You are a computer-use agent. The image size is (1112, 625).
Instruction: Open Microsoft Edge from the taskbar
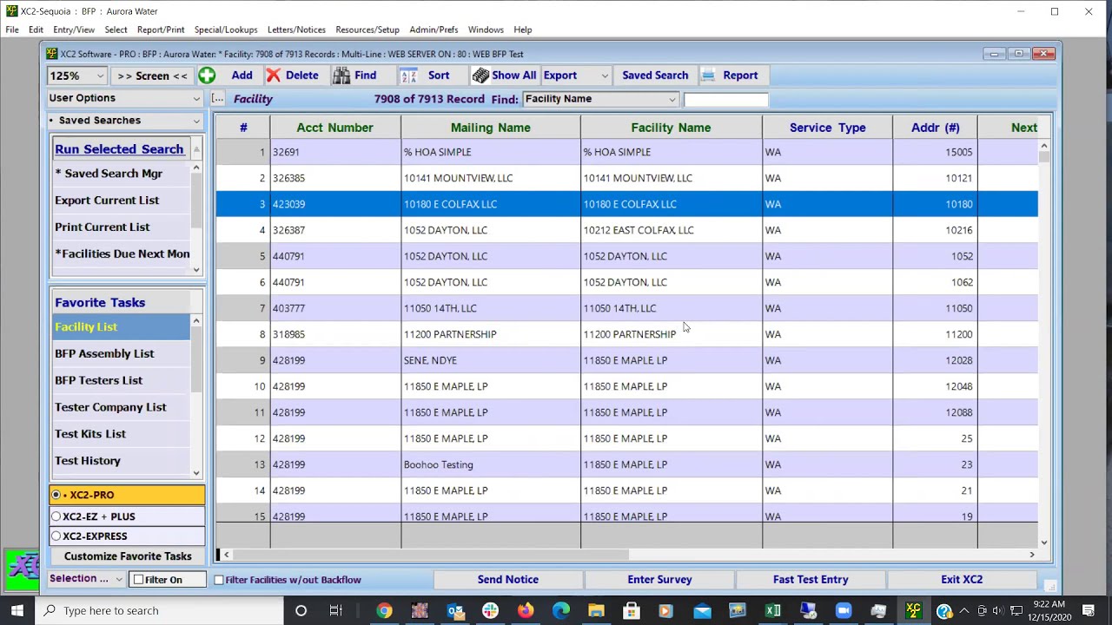[x=561, y=610]
